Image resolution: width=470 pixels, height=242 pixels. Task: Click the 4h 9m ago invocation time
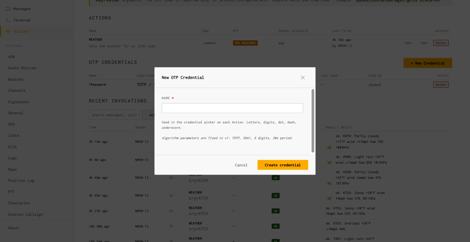coord(97,160)
